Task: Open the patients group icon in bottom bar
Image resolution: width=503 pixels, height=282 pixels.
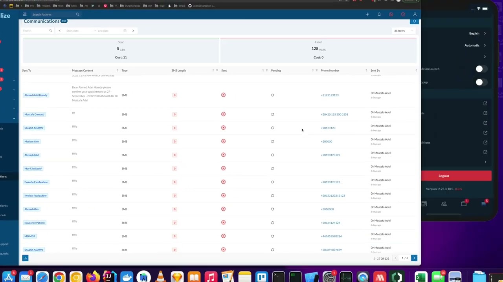Action: coord(444,204)
